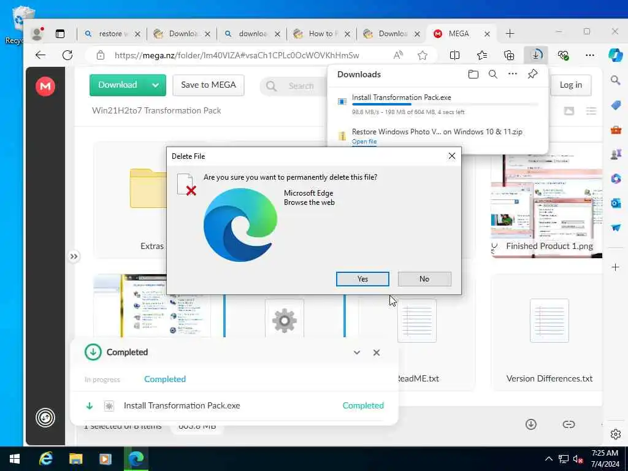Close the Delete File dialog

point(452,156)
